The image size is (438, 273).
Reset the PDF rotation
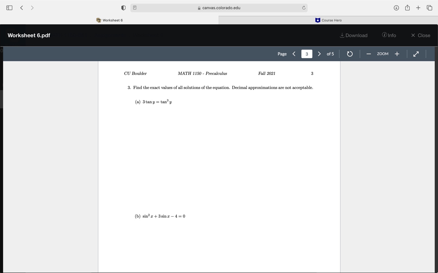(349, 54)
